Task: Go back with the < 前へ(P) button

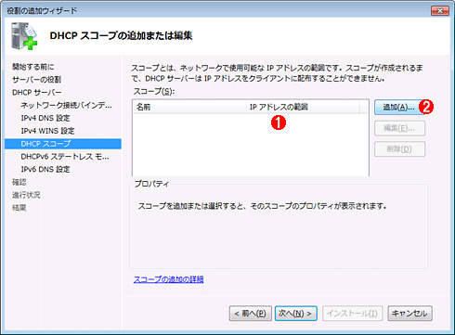Action: (x=251, y=314)
